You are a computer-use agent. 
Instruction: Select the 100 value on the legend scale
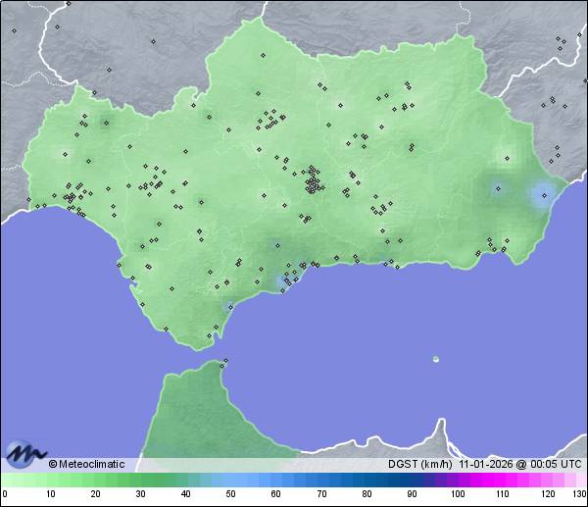click(457, 494)
